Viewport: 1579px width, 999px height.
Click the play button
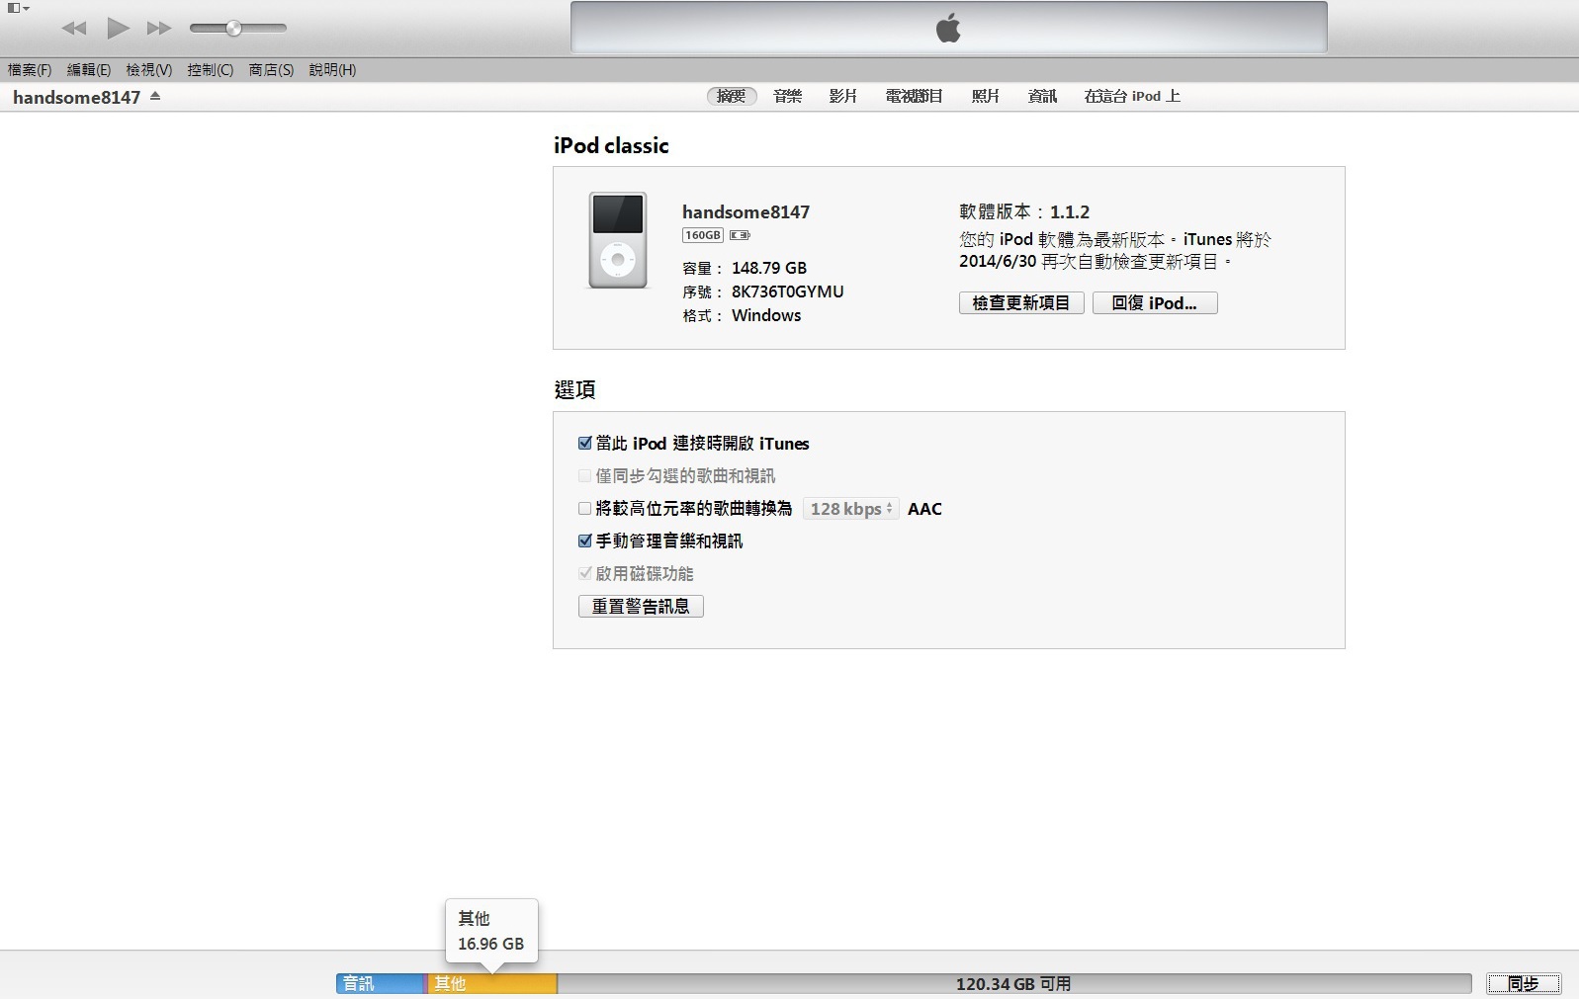[x=118, y=28]
